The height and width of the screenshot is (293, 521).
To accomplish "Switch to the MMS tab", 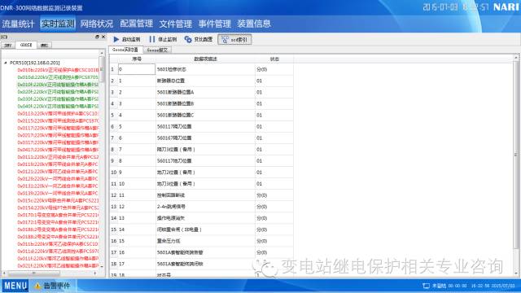I will click(44, 46).
